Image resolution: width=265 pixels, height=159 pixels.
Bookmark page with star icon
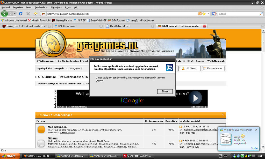(x=204, y=14)
